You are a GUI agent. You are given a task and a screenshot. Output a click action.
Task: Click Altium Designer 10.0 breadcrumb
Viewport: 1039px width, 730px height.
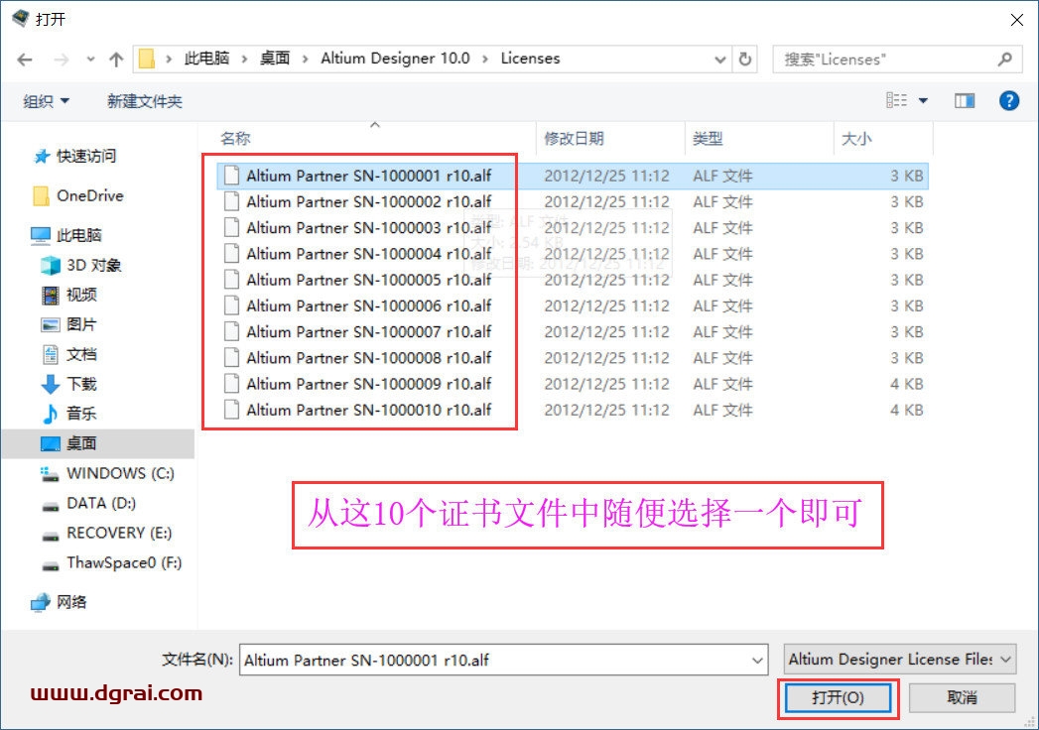tap(395, 59)
